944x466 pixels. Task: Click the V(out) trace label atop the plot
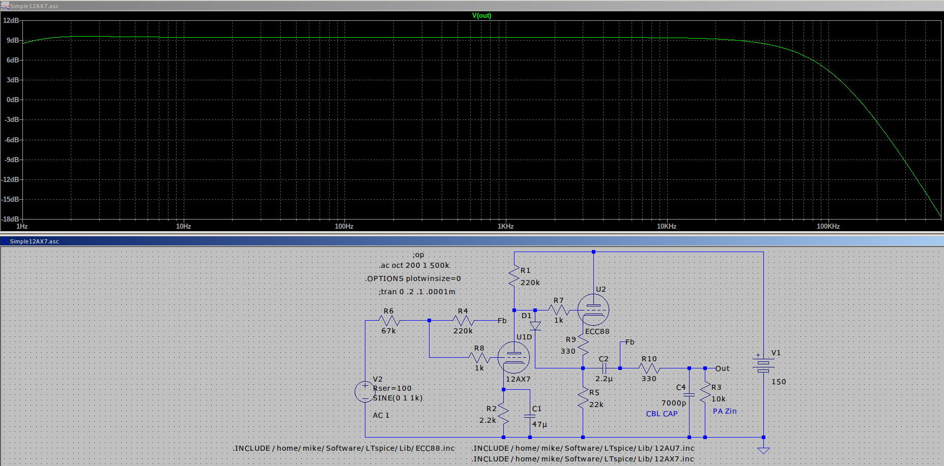click(481, 15)
